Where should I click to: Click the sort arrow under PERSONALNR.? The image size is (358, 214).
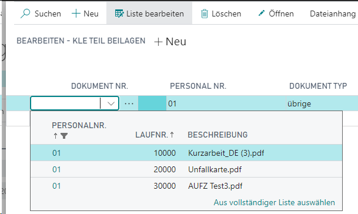(x=55, y=136)
